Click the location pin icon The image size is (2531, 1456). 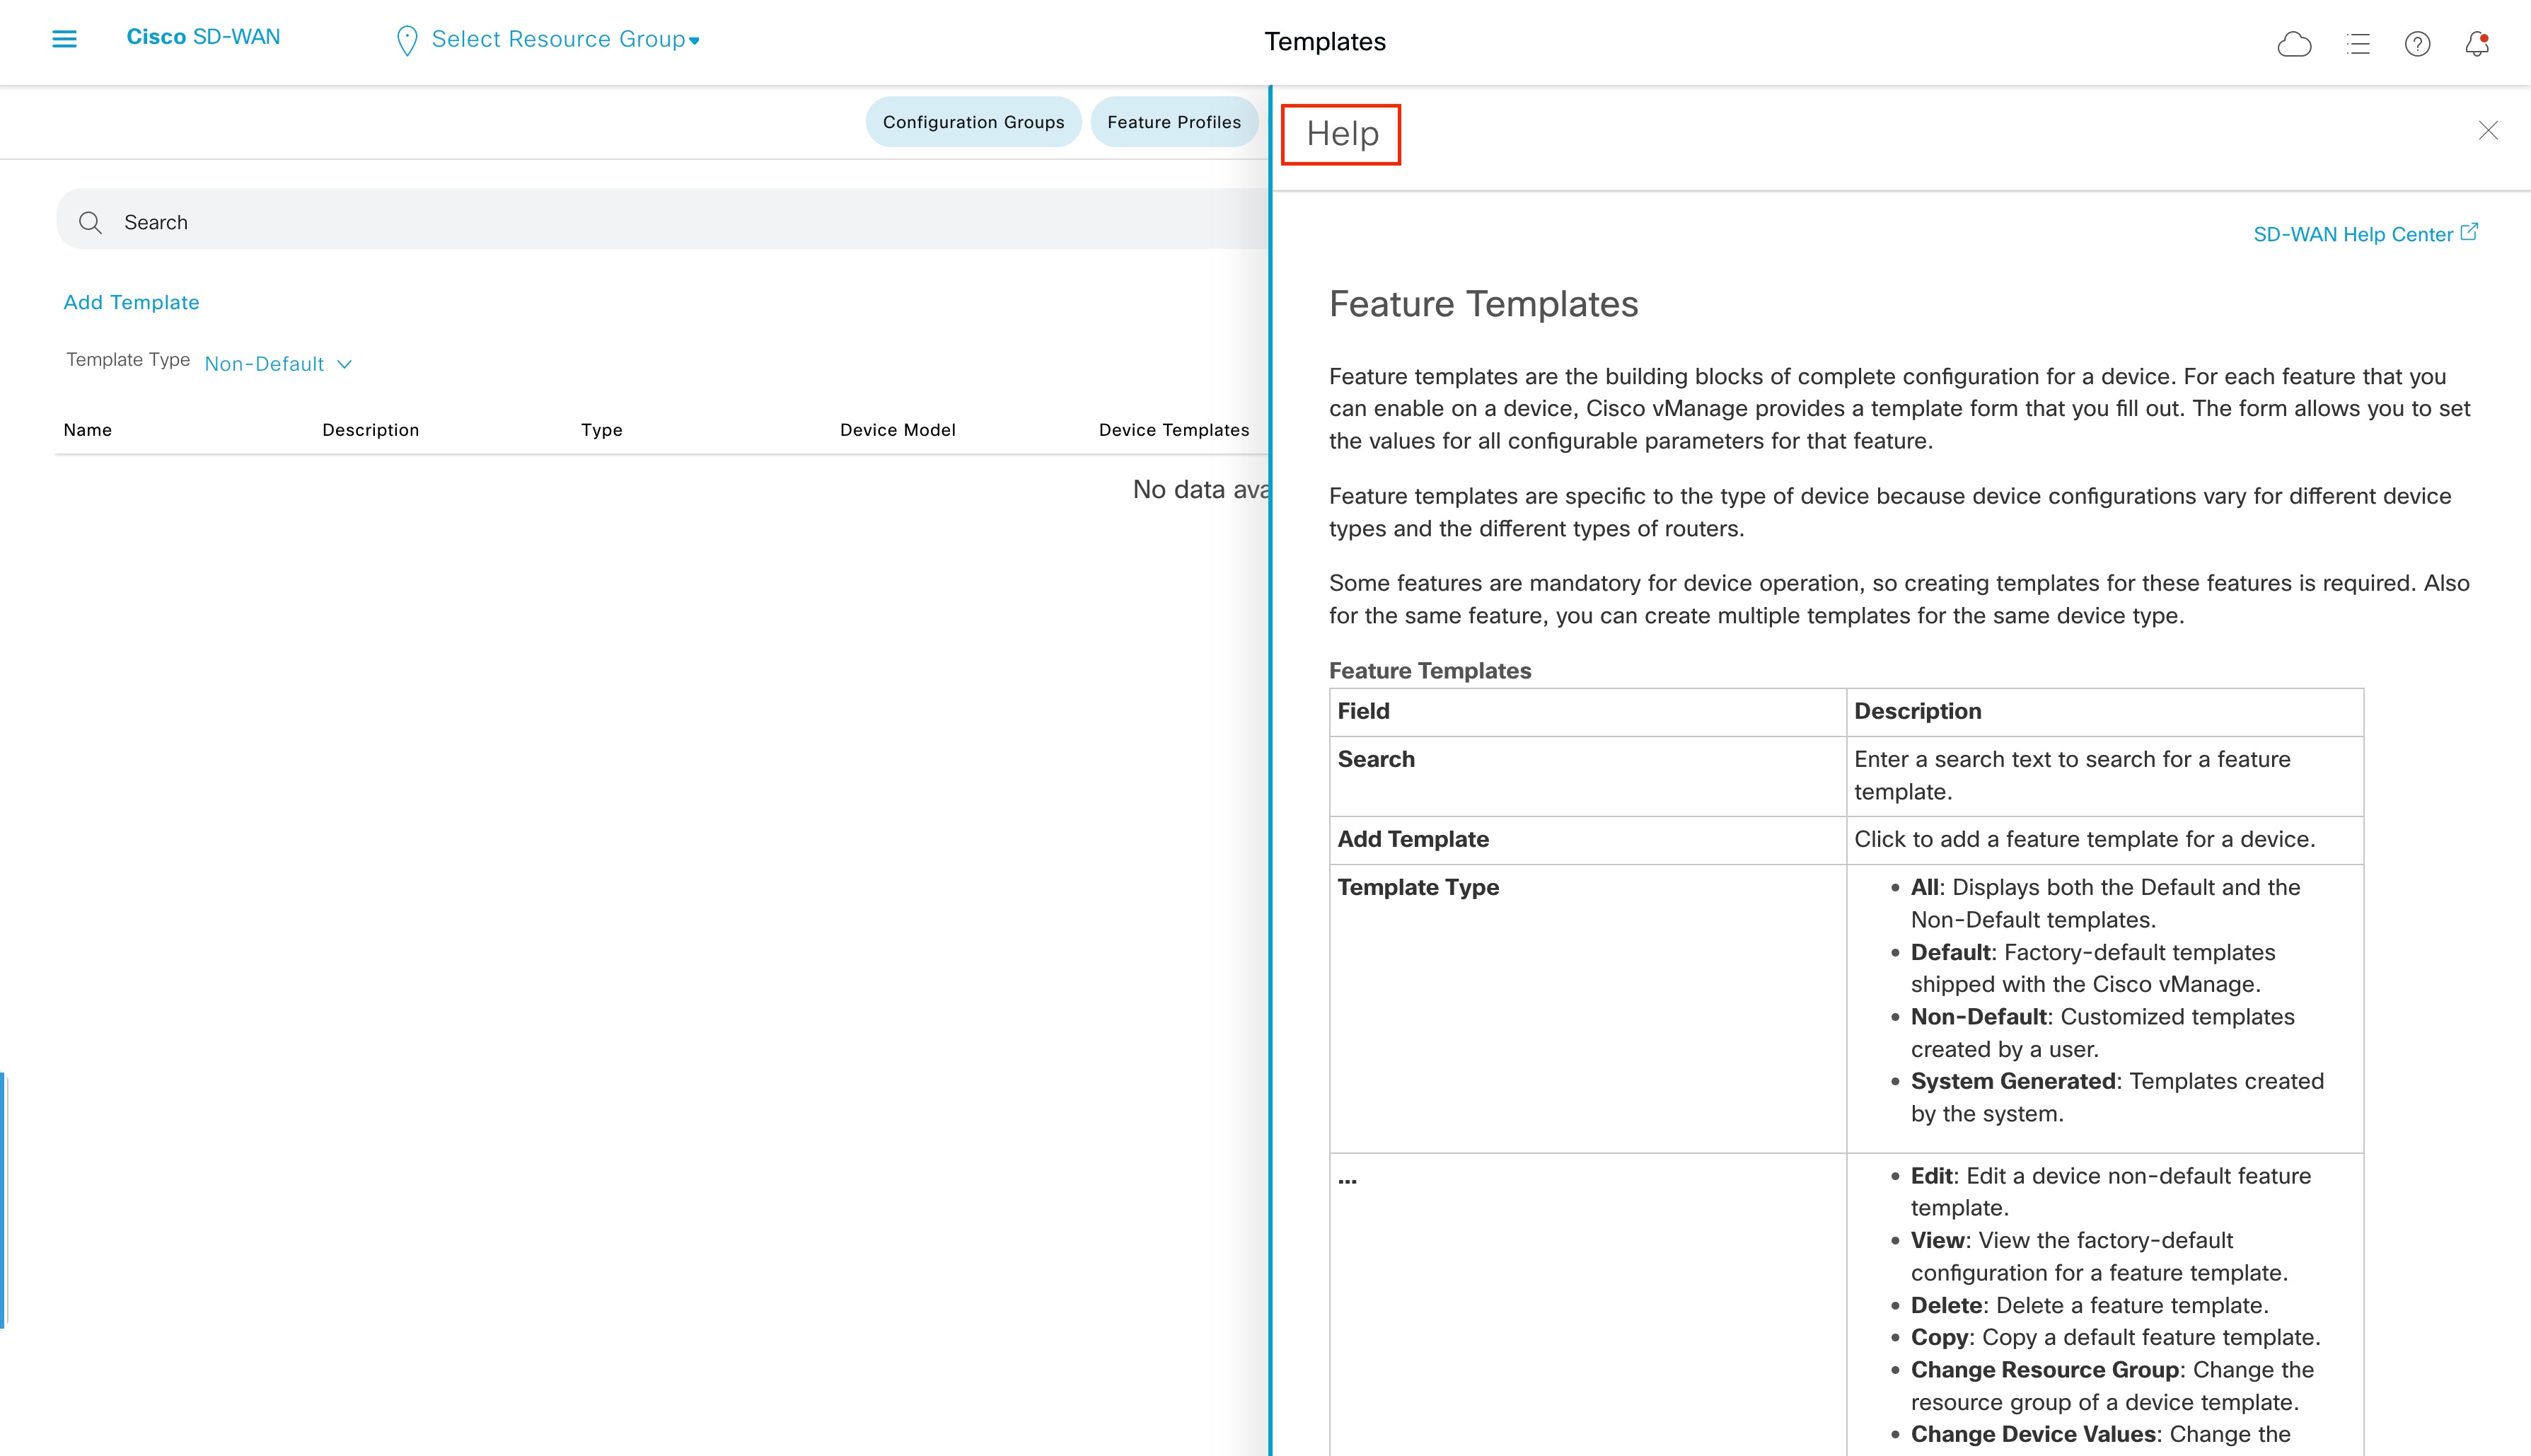406,40
